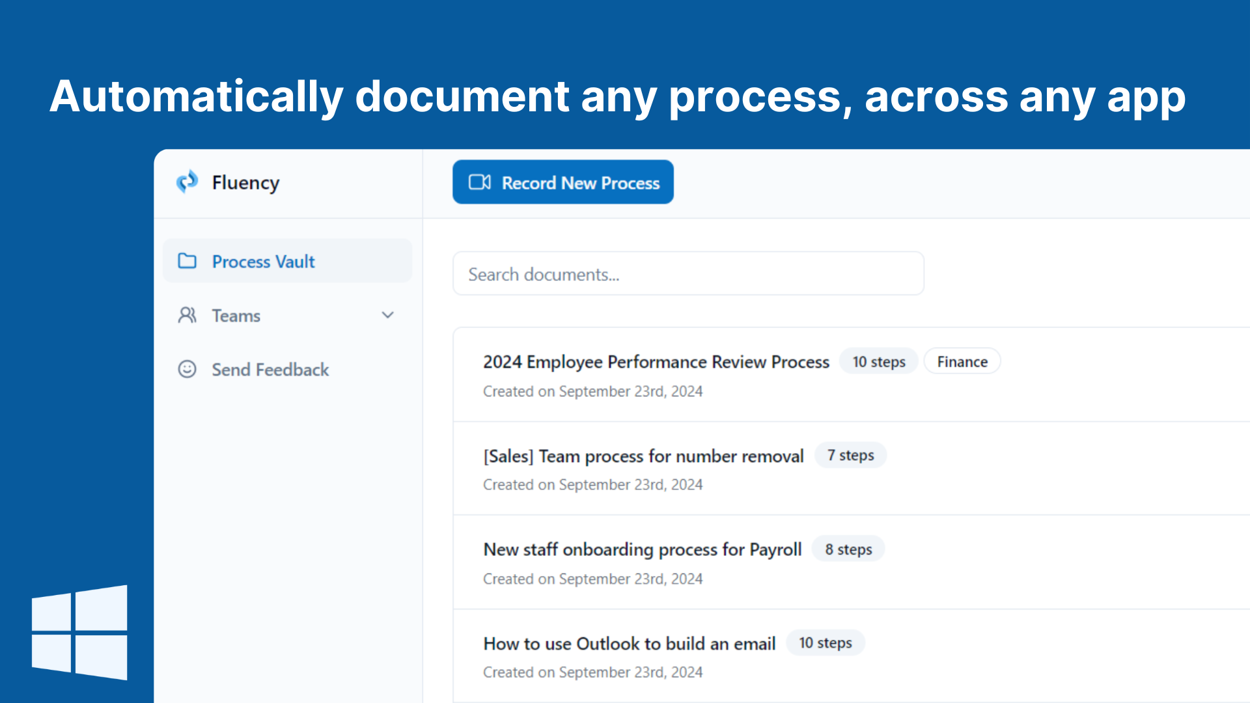Expand the Teams chevron dropdown
Screen dimensions: 1250x703
pyautogui.click(x=388, y=316)
